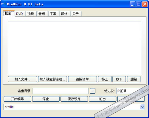Move item down with 移下

coord(119,79)
